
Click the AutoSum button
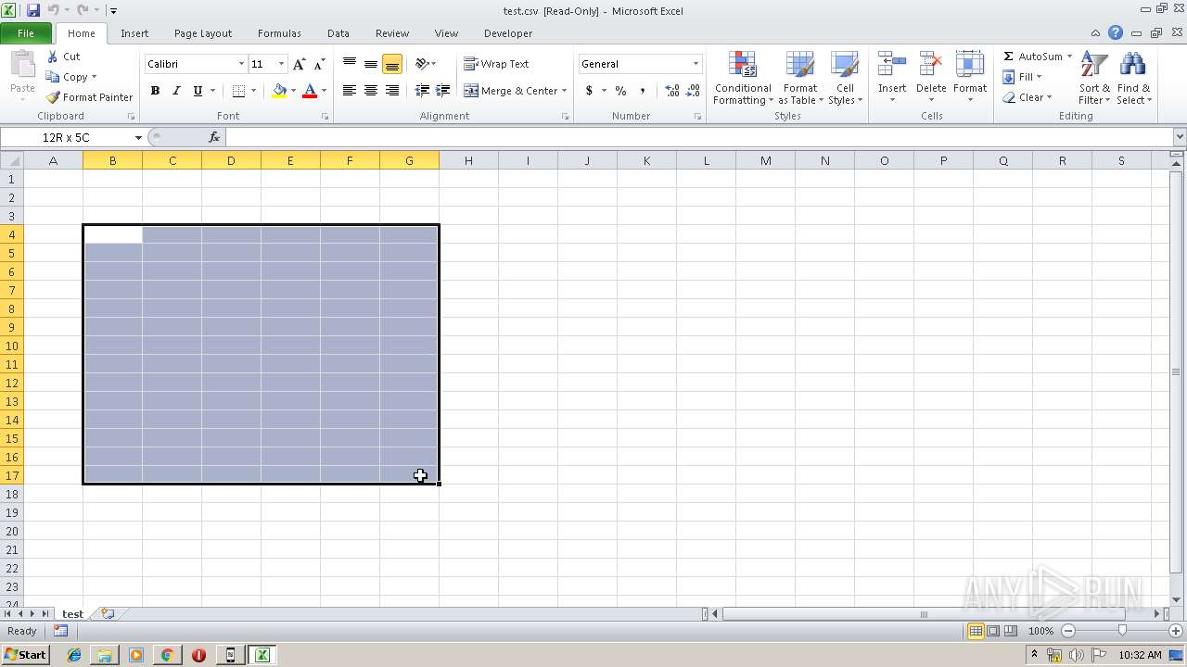coord(1032,57)
